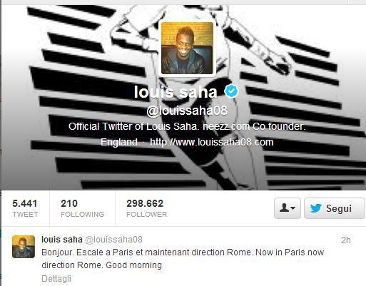The image size is (366, 286).
Task: Open the user actions person dropdown
Action: pyautogui.click(x=288, y=208)
